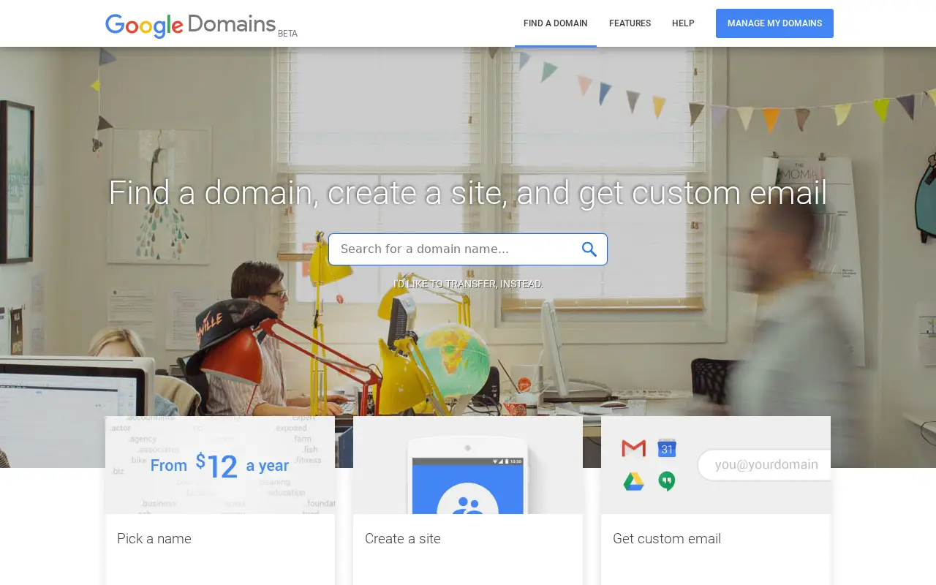This screenshot has width=936, height=585.
Task: Click the green Hangouts icon
Action: [667, 481]
